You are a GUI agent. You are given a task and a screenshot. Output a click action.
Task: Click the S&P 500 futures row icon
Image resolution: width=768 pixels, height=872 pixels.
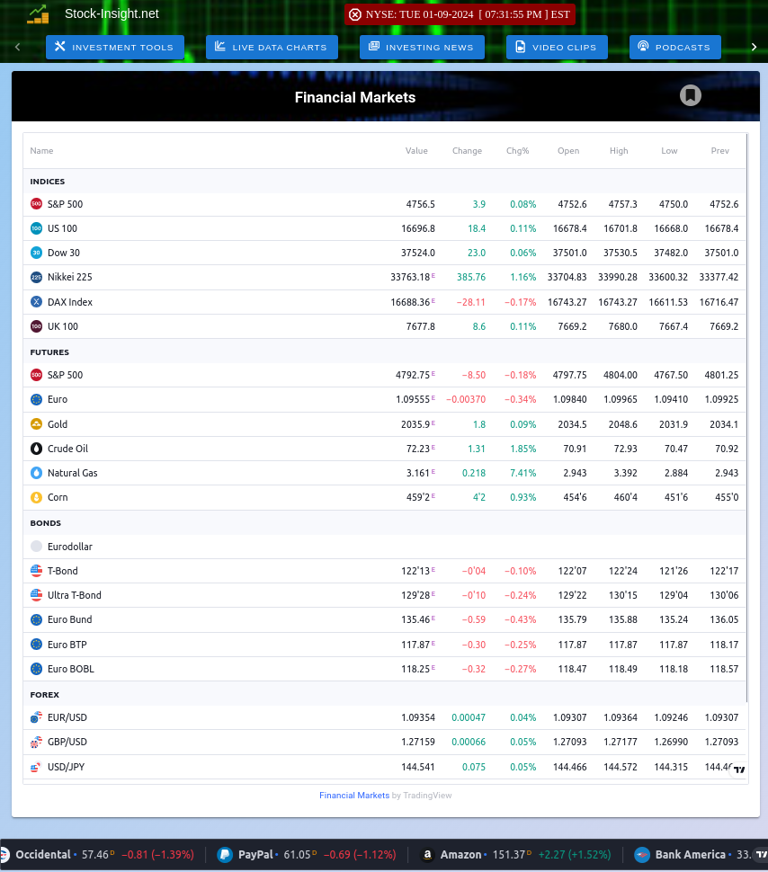36,375
